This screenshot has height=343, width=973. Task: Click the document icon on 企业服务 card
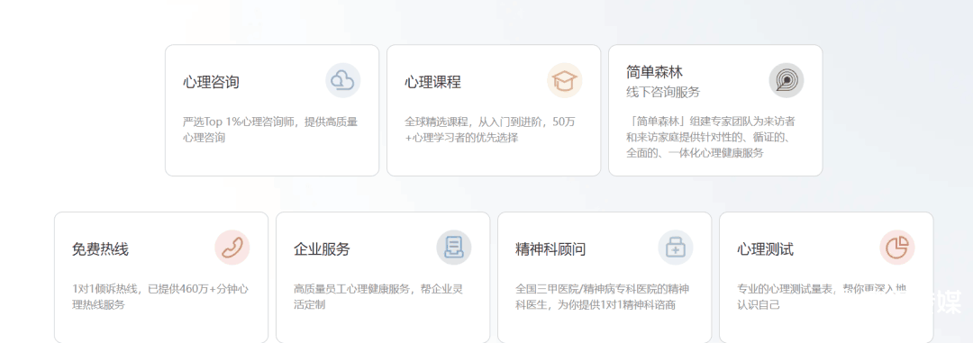pyautogui.click(x=453, y=248)
